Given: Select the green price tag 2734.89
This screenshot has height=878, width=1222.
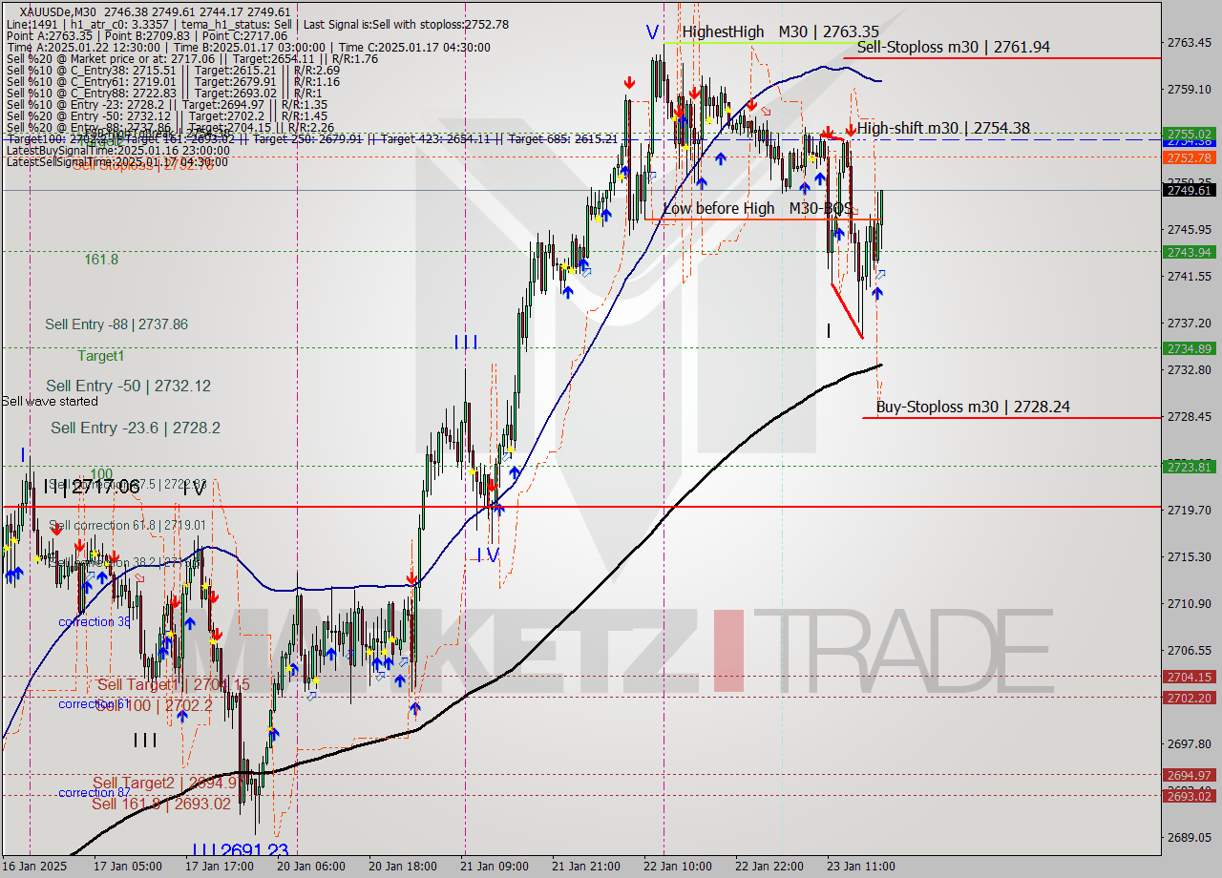Looking at the screenshot, I should 1189,348.
